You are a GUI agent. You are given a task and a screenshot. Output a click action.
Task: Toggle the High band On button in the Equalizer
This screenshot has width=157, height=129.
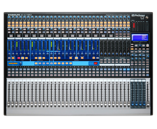tap(94, 58)
